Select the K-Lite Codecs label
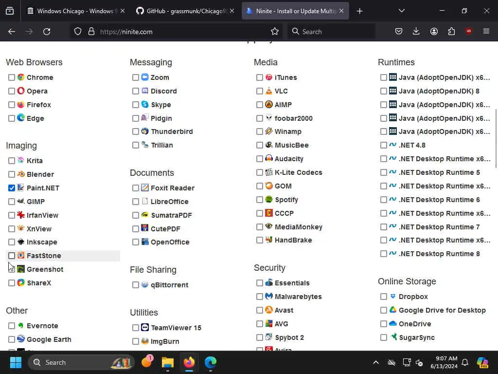The image size is (498, 374). pyautogui.click(x=298, y=172)
